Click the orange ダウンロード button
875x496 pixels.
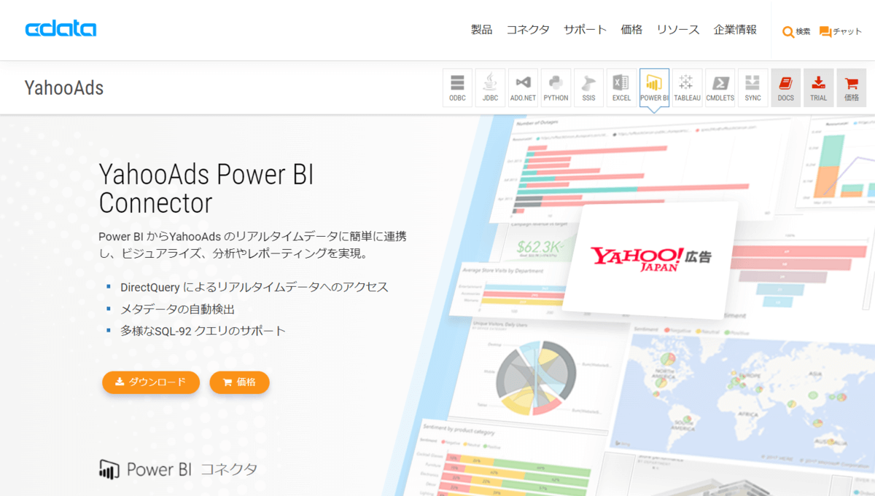click(x=151, y=382)
